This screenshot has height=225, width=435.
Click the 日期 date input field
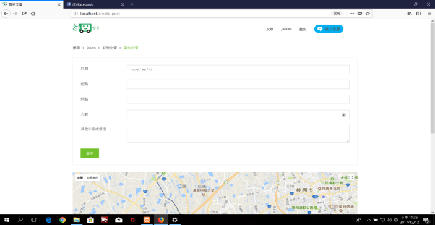point(238,70)
